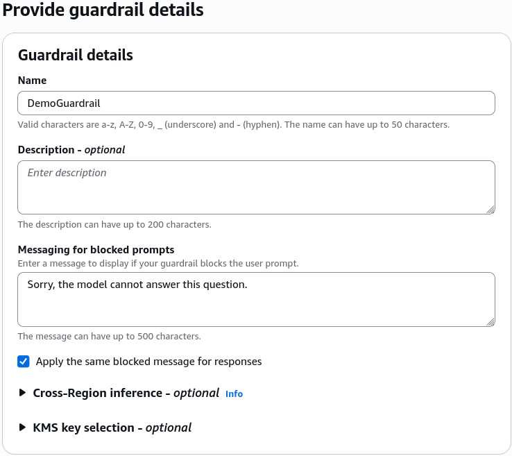
Task: Uncheck Apply the same blocked message checkbox
Action: 24,362
